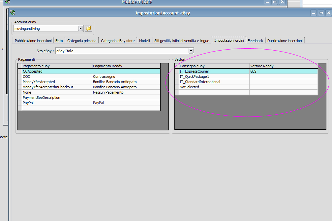Click the Pagamento eBay column header

(x=57, y=66)
